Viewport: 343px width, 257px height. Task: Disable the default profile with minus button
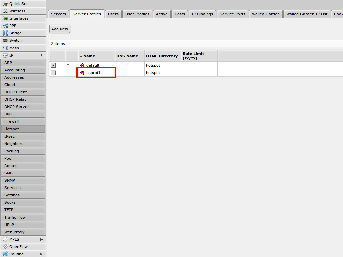pos(53,65)
